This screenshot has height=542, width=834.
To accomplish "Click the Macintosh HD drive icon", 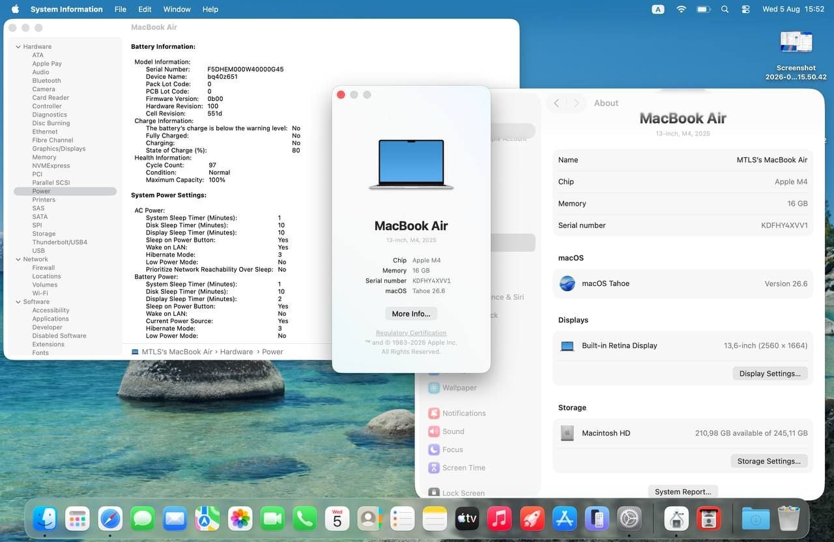I will [567, 433].
